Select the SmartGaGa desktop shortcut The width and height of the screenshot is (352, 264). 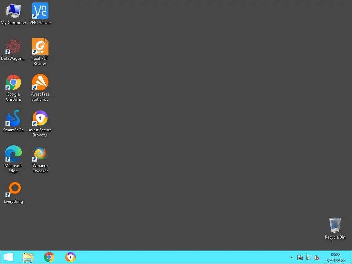pos(13,121)
